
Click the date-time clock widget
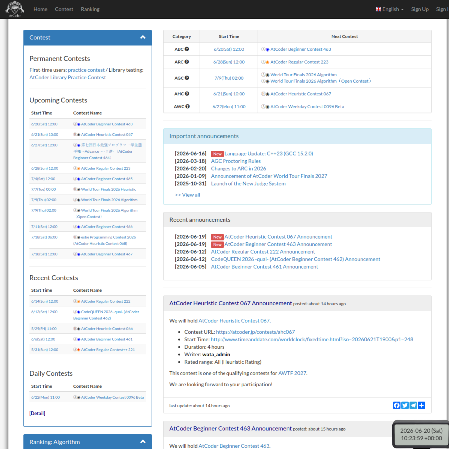(421, 434)
